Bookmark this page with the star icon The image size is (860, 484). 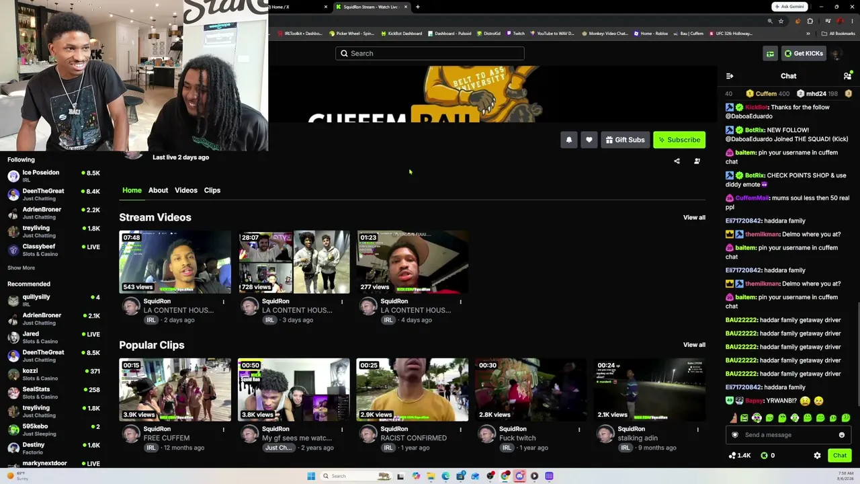781,21
